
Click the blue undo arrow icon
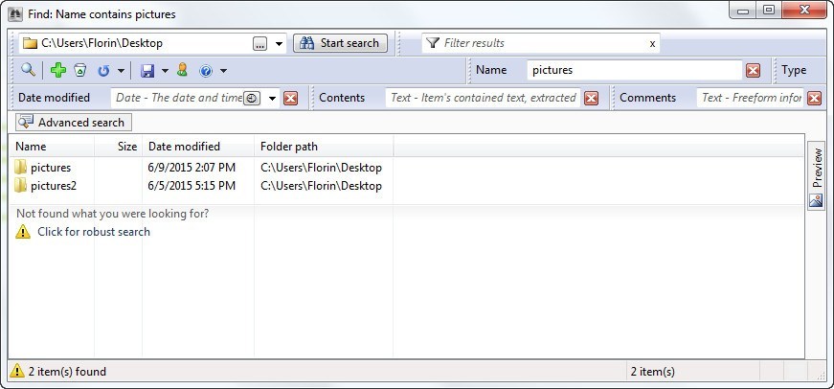point(103,70)
